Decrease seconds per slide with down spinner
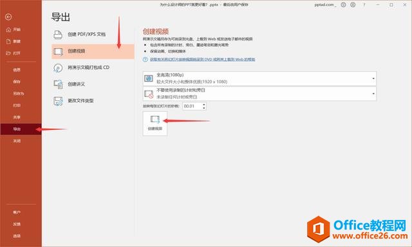Viewport: 412px width, 247px height. 204,108
